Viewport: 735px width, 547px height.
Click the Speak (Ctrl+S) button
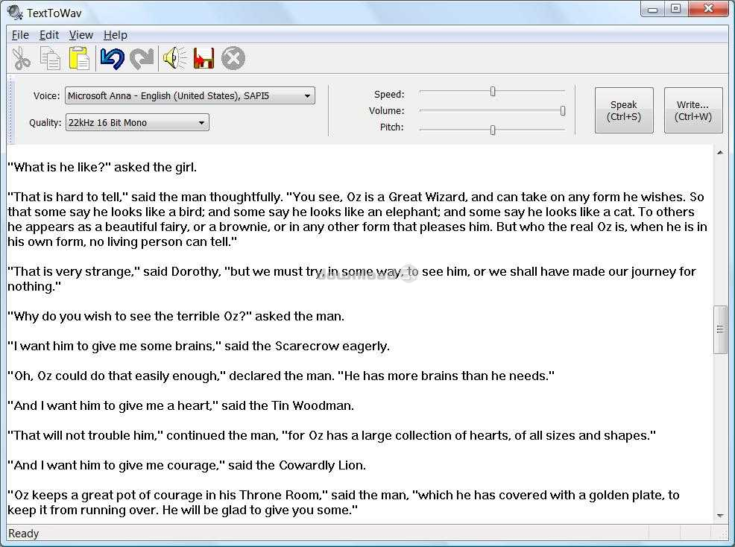tap(624, 110)
